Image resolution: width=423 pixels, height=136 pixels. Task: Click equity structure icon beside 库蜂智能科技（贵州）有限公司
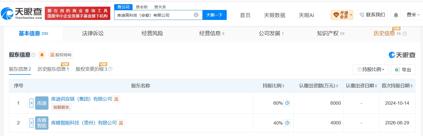(121, 123)
